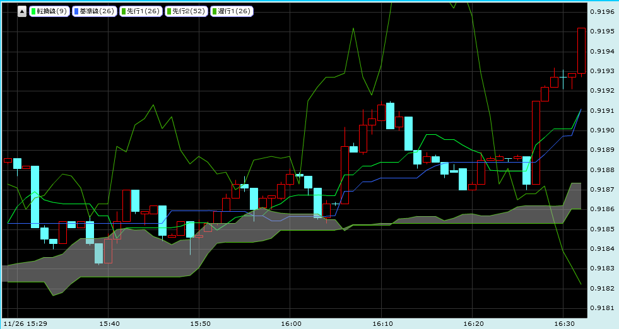Click the 0.9185 price axis label

point(603,229)
